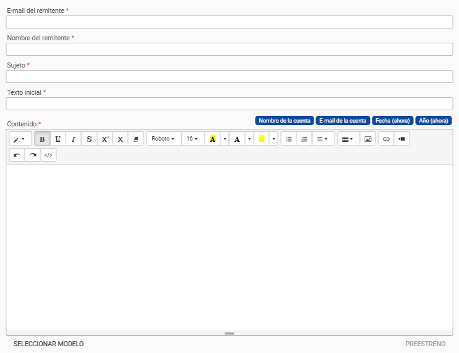Toggle subscript formatting
The image size is (459, 353).
pos(121,139)
